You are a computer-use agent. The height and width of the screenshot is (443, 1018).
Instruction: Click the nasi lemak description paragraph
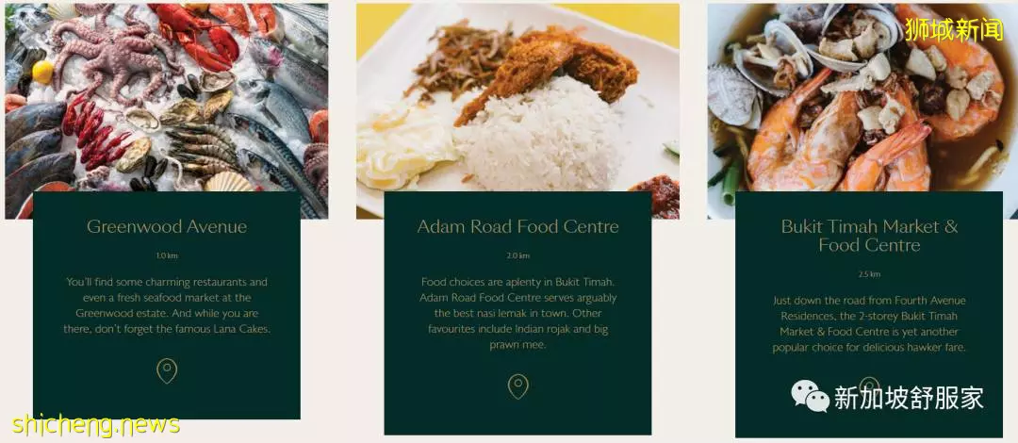click(x=517, y=313)
